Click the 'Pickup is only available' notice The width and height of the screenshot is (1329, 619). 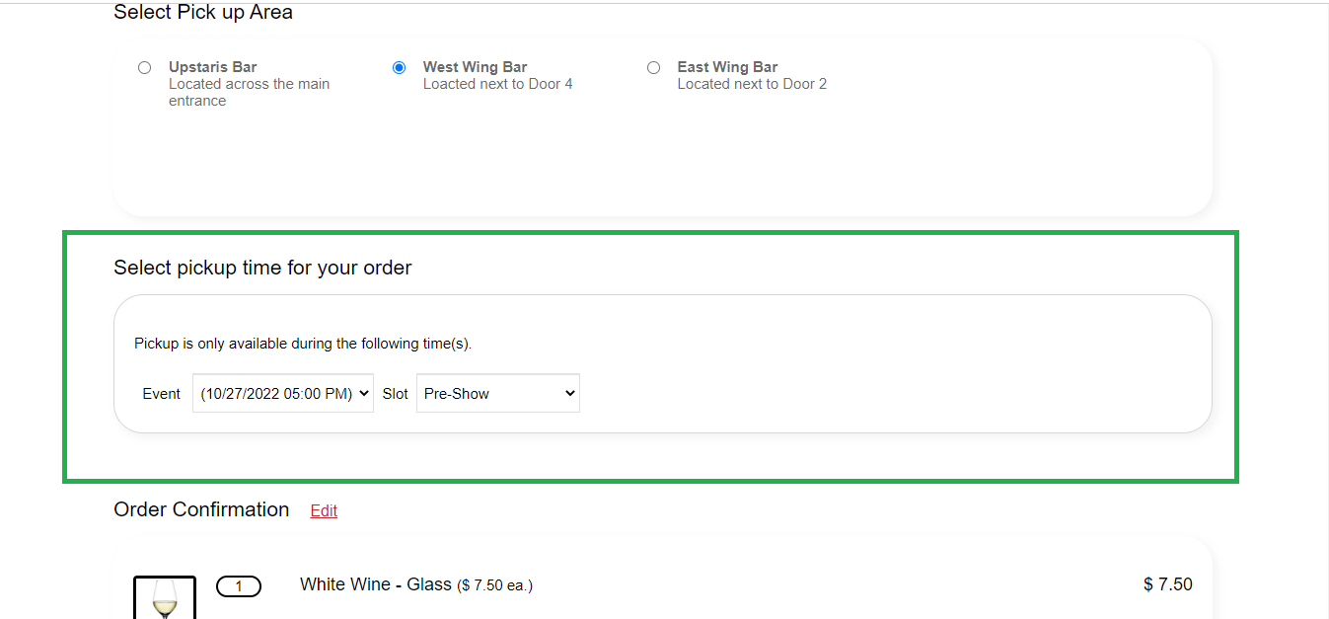(x=303, y=344)
